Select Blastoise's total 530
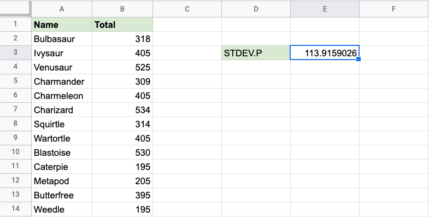 (122, 153)
